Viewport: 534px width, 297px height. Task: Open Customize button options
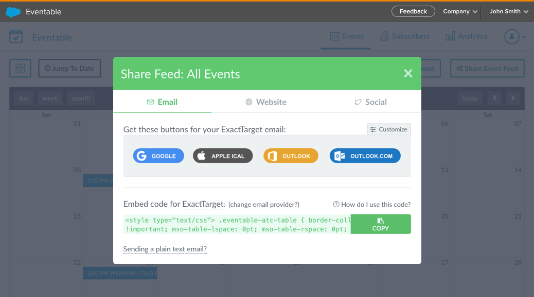click(x=389, y=129)
